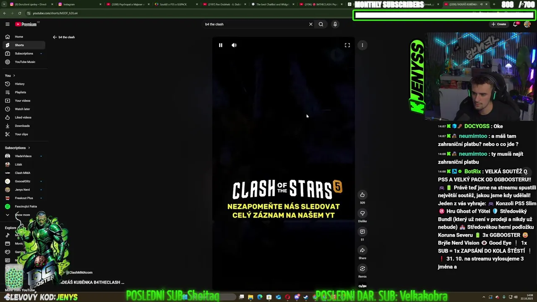Viewport: 537px width, 302px height.
Task: Open Watch later list
Action: tap(23, 109)
